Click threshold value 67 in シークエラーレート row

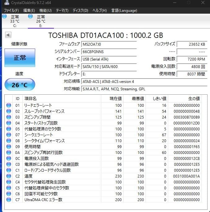(164, 135)
